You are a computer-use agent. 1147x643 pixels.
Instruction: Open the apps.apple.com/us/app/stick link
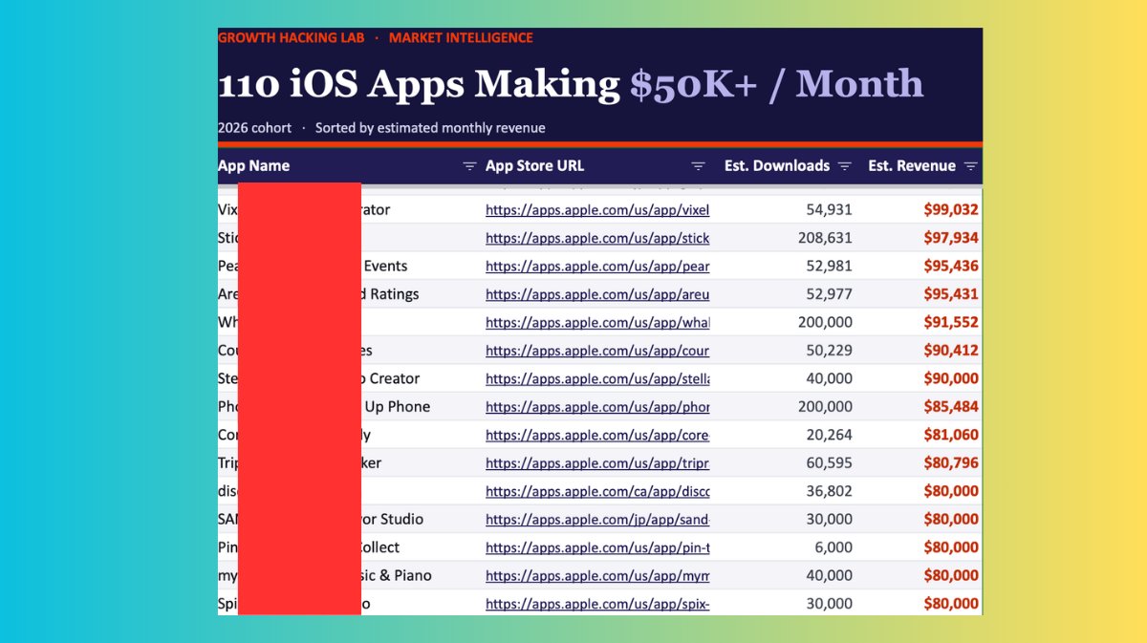(597, 238)
